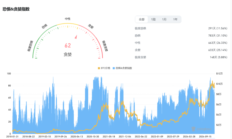This screenshot has width=232, height=139.
Task: Click the 2019-03-10 x-axis date label
Action: (45, 137)
